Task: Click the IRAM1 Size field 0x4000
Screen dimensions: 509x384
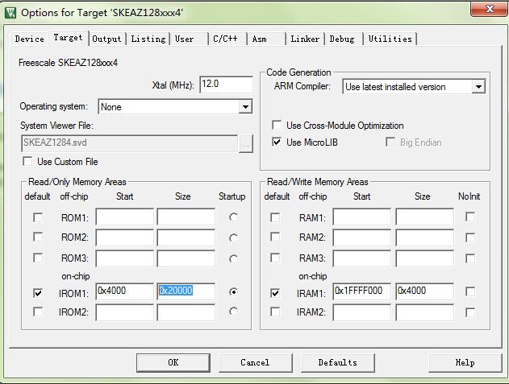Action: click(425, 291)
